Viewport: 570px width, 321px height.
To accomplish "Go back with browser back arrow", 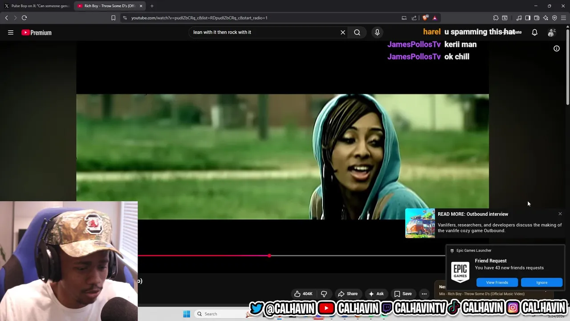I will (x=6, y=18).
